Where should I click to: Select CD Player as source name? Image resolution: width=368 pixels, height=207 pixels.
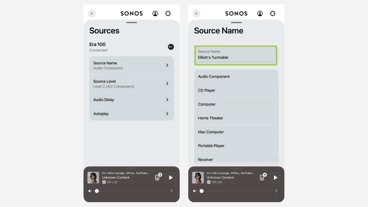(236, 90)
